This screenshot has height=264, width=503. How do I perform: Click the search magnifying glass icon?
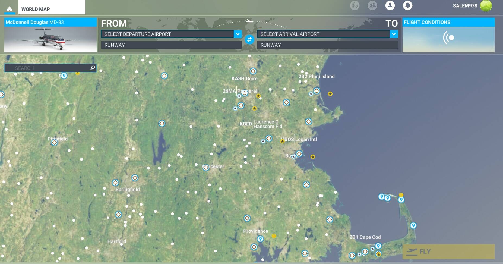coord(92,68)
